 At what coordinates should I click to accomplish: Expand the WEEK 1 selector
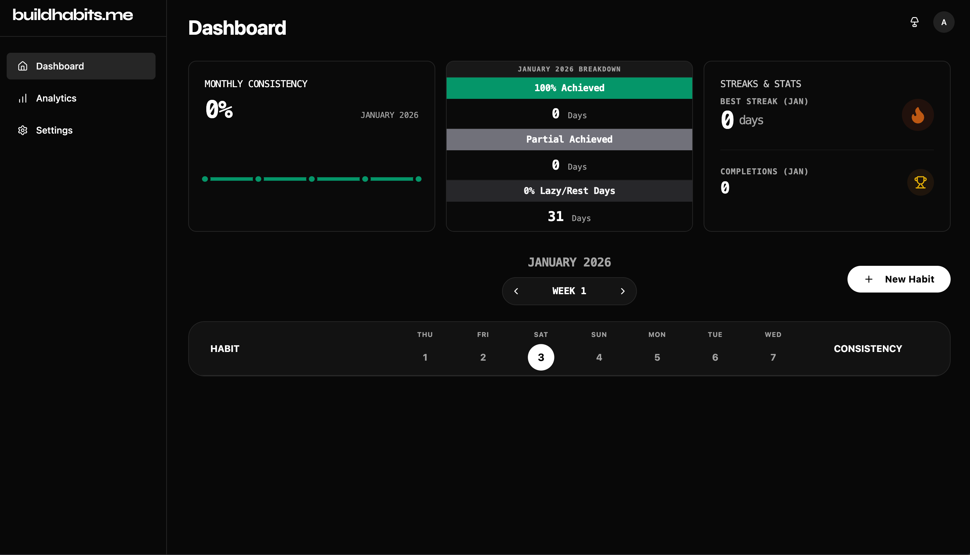[x=569, y=291]
